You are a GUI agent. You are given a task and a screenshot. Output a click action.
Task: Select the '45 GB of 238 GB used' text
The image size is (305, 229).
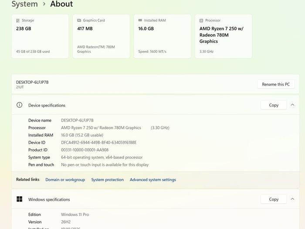[x=33, y=51]
